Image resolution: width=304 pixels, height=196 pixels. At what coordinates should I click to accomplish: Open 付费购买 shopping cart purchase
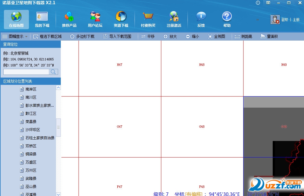point(148,19)
